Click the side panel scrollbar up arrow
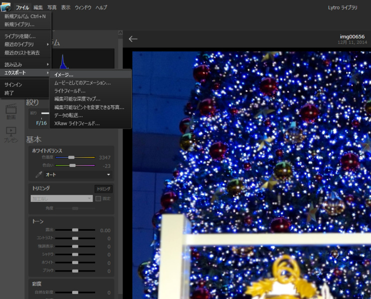Viewport: 371px width, 299px height. coord(120,33)
